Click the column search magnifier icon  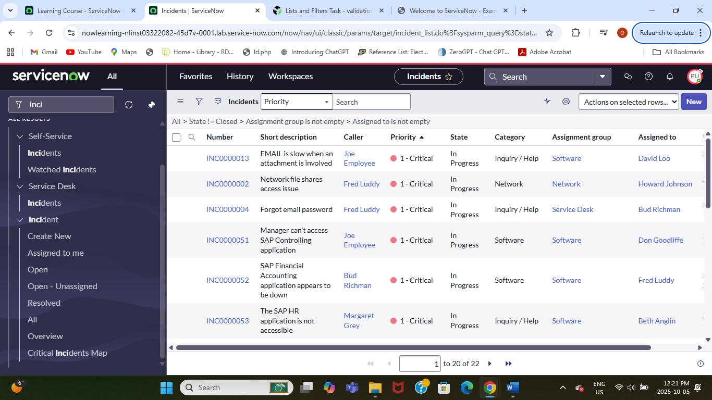[x=192, y=137]
